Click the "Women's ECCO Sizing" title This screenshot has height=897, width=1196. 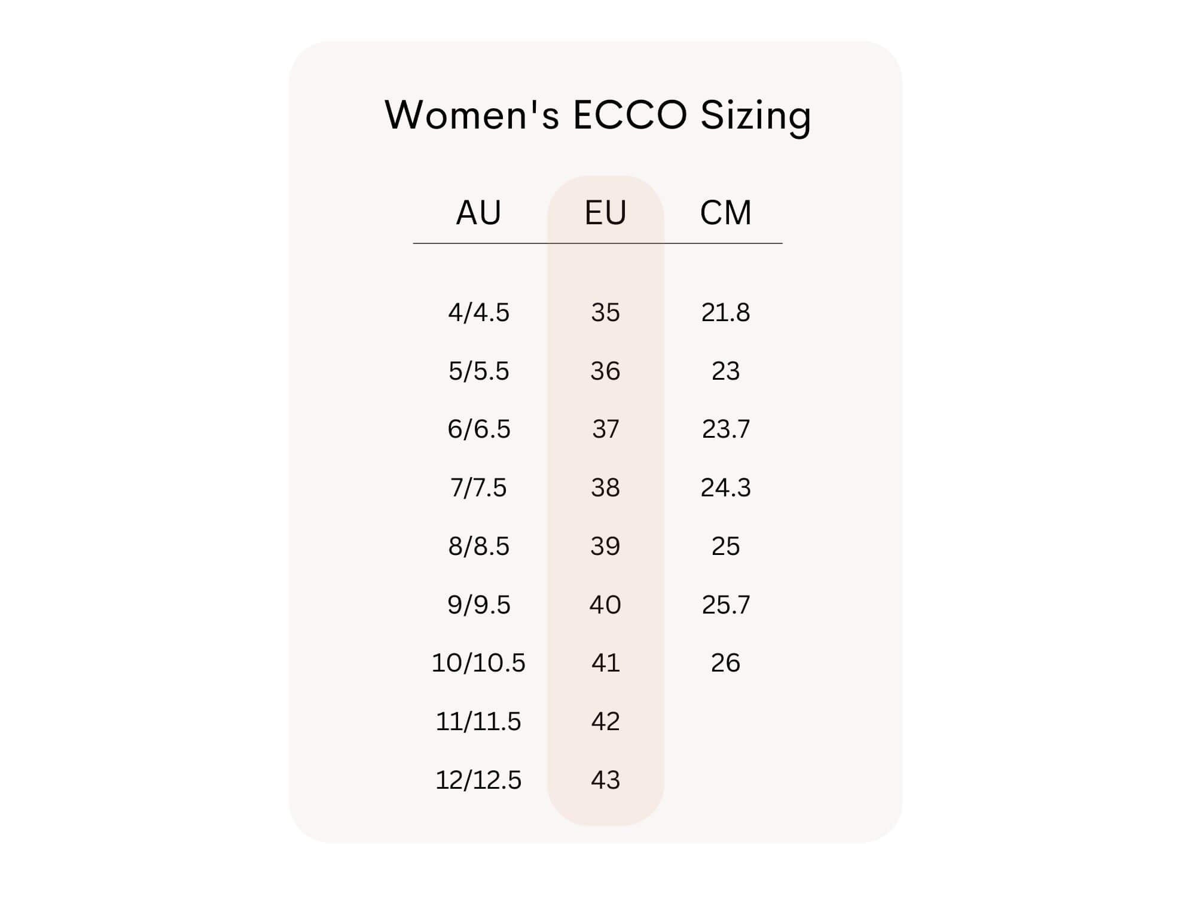pos(597,115)
